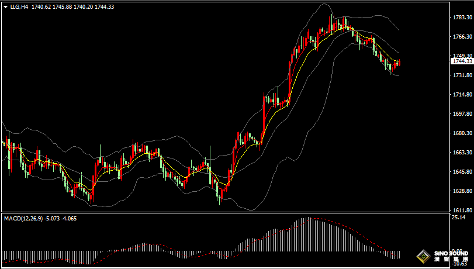Click the MACD -10.63 scale label

(460, 264)
